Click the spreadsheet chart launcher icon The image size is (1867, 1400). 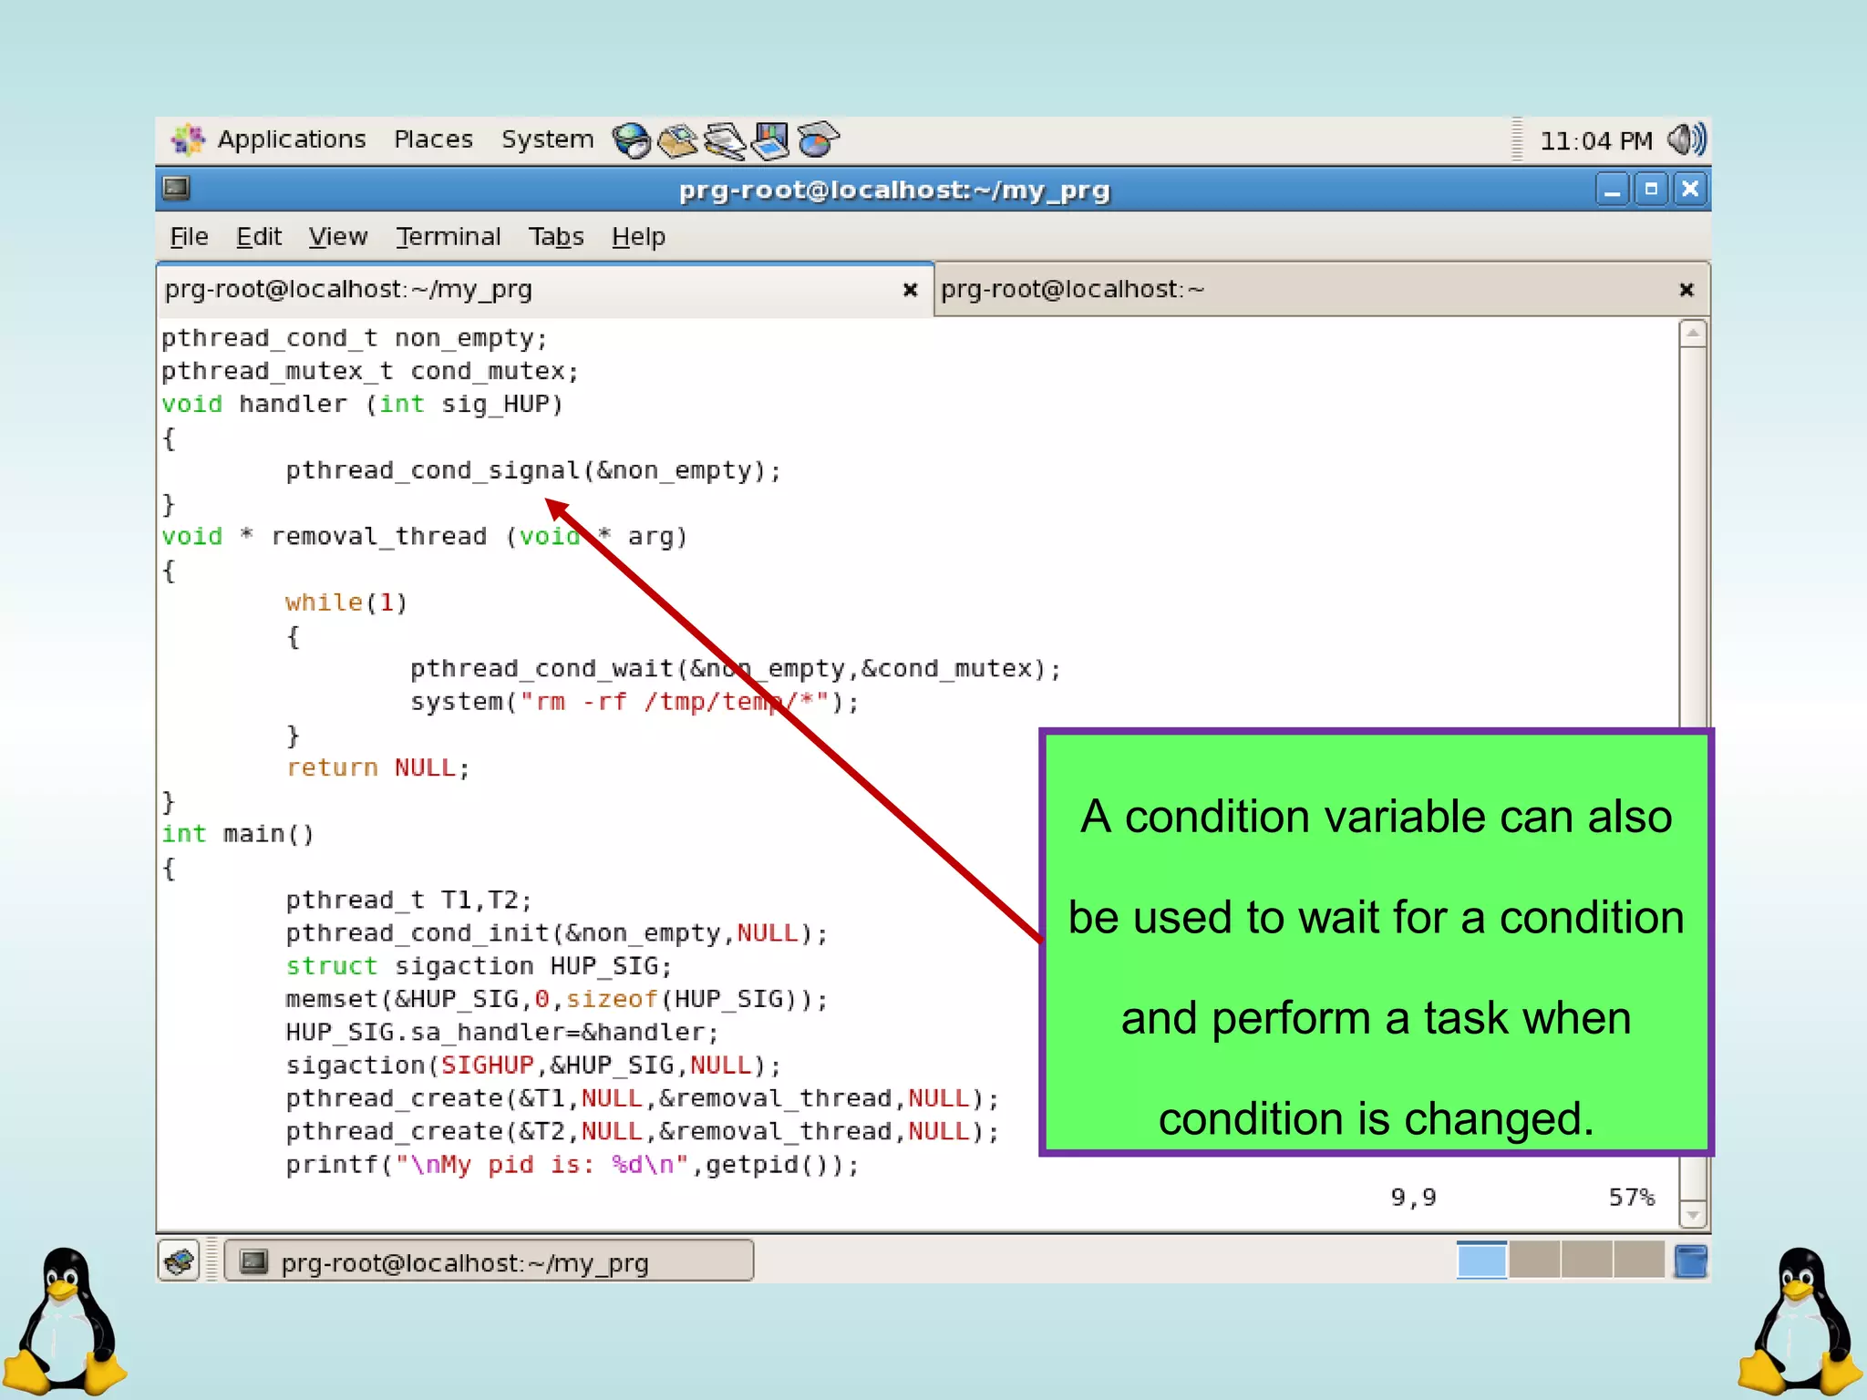818,140
